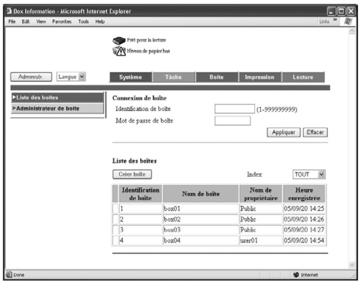Switch to the Lecture tab
This screenshot has height=281, width=359.
[303, 77]
